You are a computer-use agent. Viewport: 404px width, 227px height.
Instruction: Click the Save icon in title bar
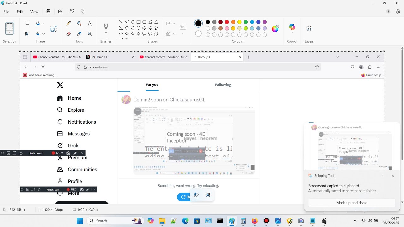coord(48,12)
